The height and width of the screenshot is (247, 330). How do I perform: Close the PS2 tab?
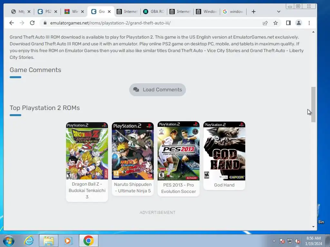coord(56,12)
